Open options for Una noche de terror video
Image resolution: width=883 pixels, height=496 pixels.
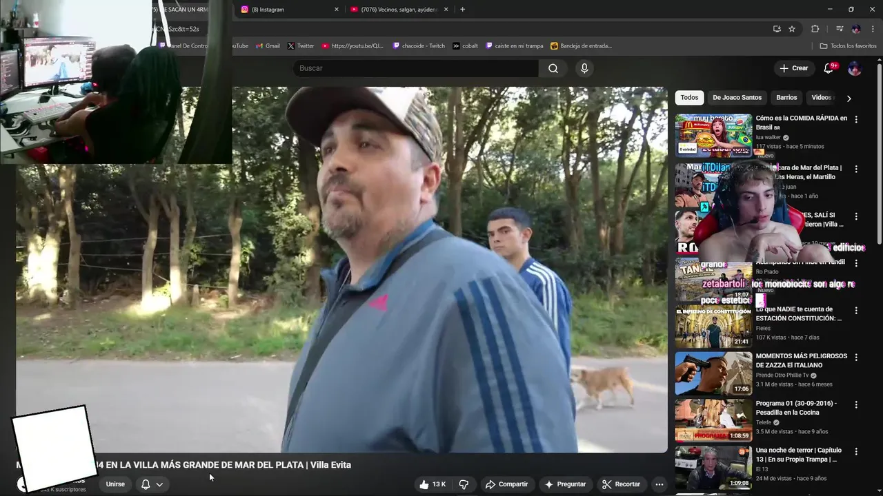856,451
